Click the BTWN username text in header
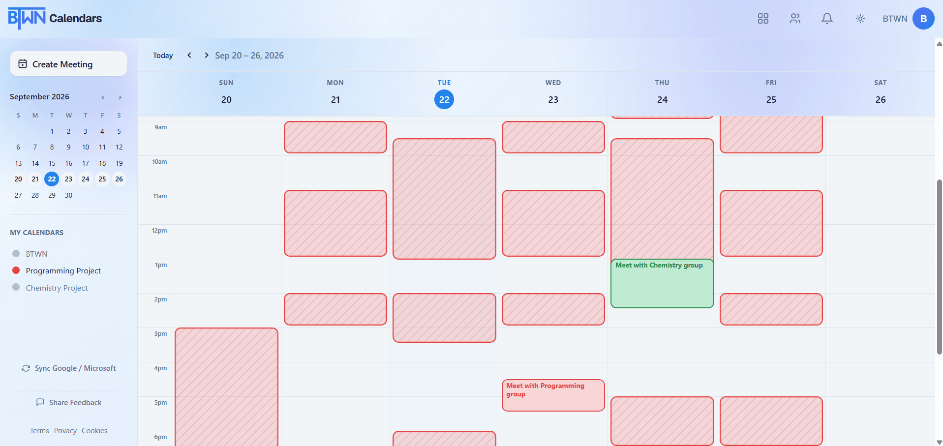Viewport: 943px width, 446px height. [895, 19]
